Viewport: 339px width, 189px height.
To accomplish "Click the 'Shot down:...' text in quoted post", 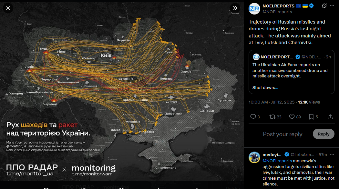I will (265, 87).
